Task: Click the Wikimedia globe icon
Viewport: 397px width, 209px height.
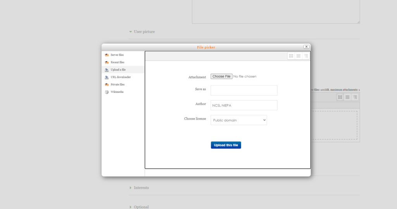Action: coord(107,92)
